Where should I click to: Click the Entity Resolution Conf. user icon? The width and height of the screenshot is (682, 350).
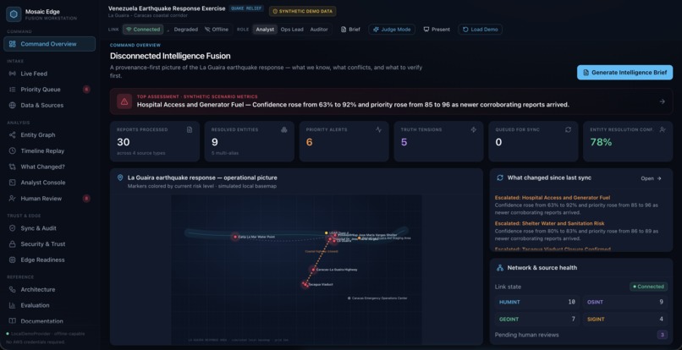click(x=663, y=129)
